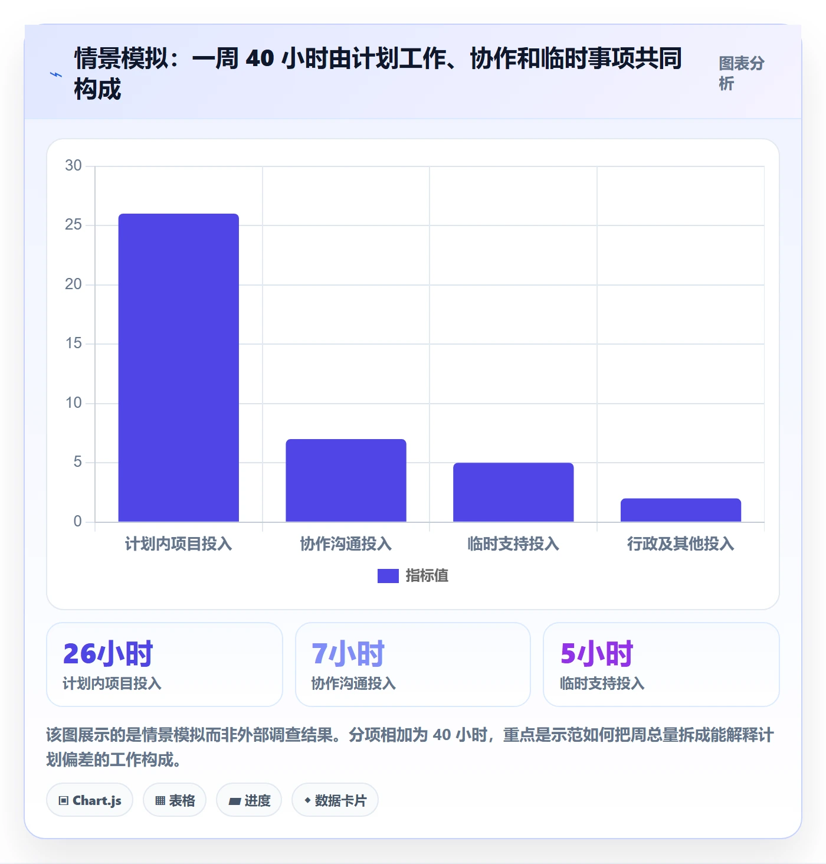Click the y-axis value 15
Image resolution: width=826 pixels, height=864 pixels.
74,343
